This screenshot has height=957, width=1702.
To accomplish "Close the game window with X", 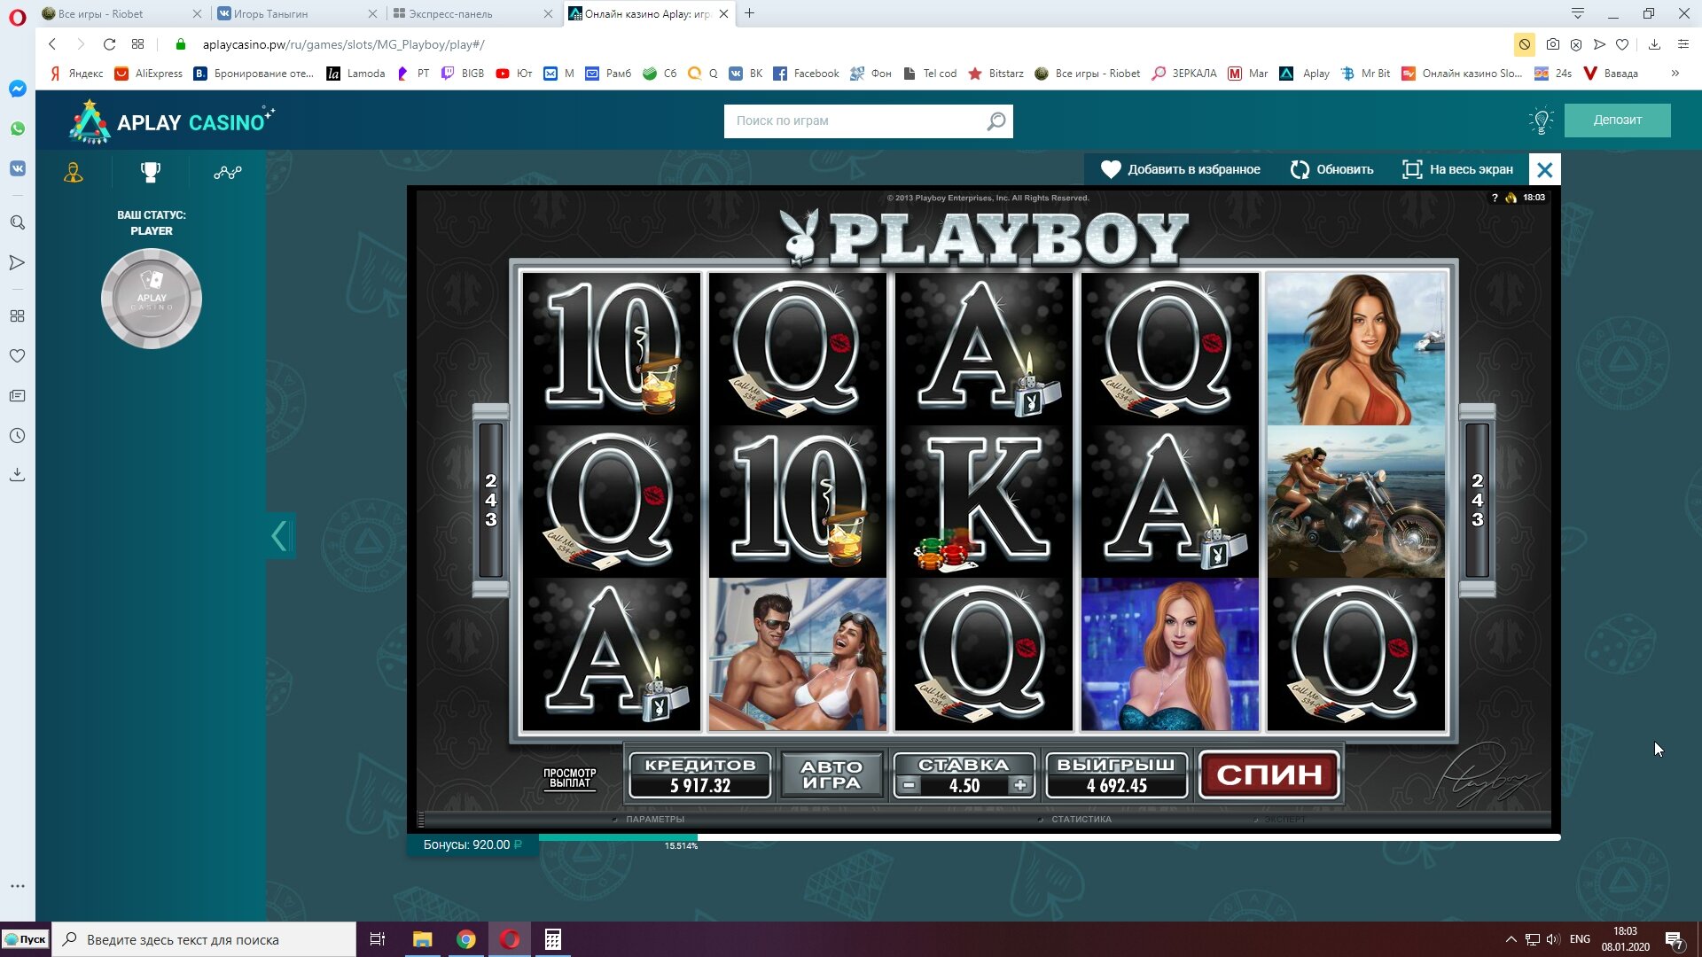I will 1544,169.
